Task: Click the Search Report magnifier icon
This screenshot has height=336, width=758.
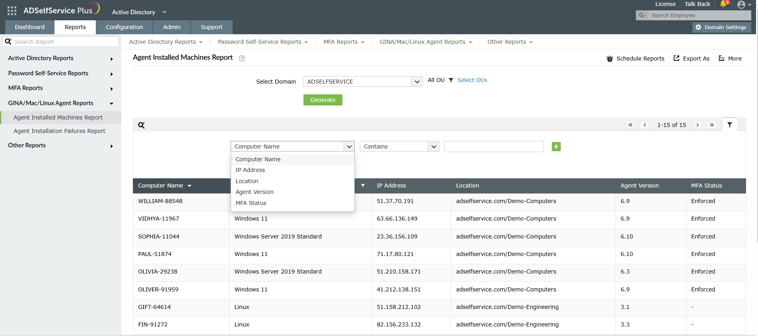Action: pos(8,41)
